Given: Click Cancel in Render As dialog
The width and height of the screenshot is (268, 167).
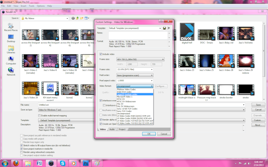Looking at the screenshot, I should point(258,110).
